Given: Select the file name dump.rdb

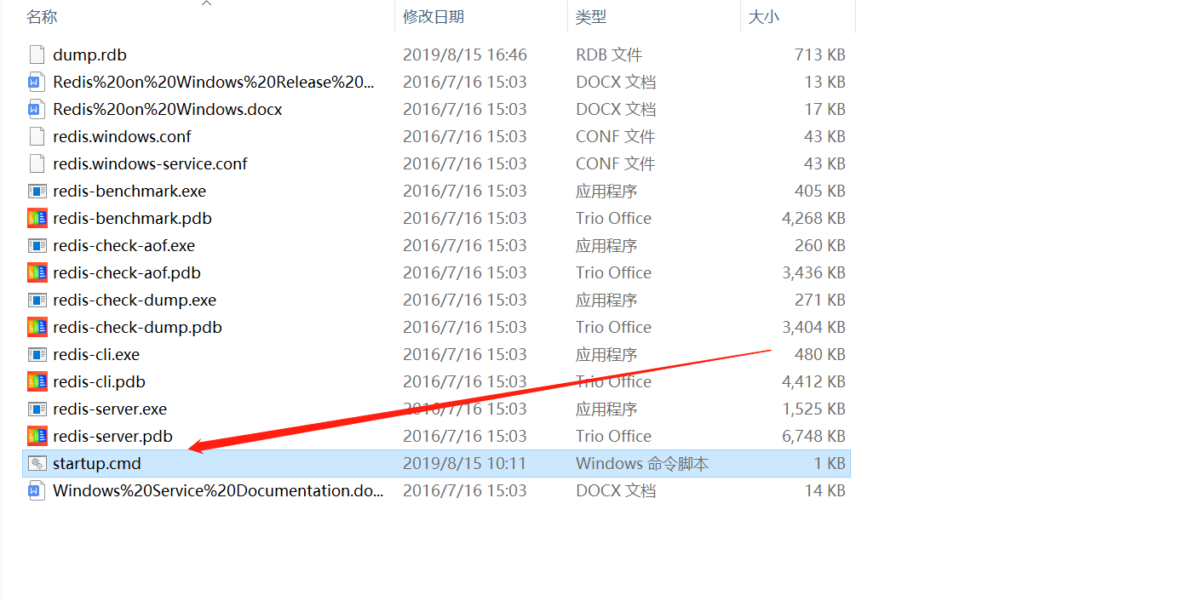Looking at the screenshot, I should tap(89, 54).
